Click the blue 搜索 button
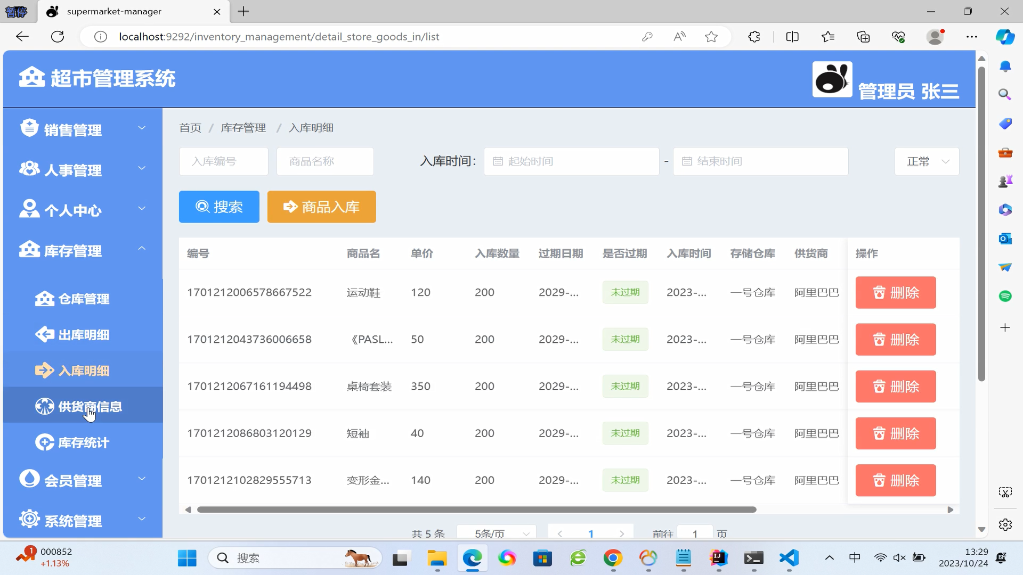Screen dimensions: 1023x575 point(219,207)
